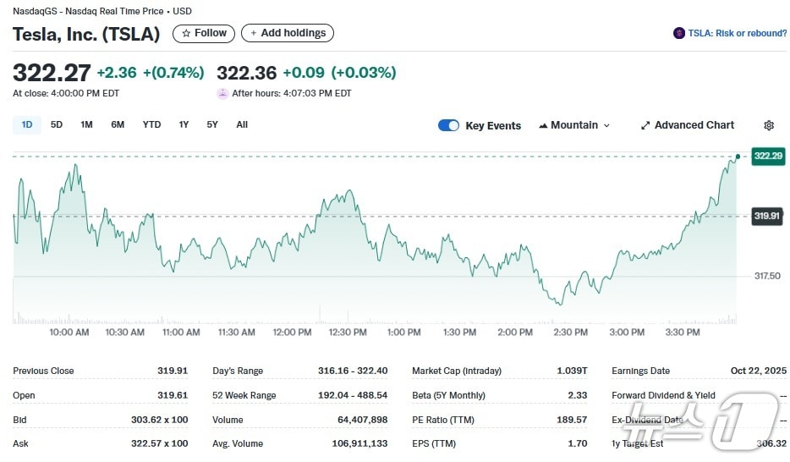Select the 1D time range tab
Image resolution: width=790 pixels, height=462 pixels.
(26, 124)
